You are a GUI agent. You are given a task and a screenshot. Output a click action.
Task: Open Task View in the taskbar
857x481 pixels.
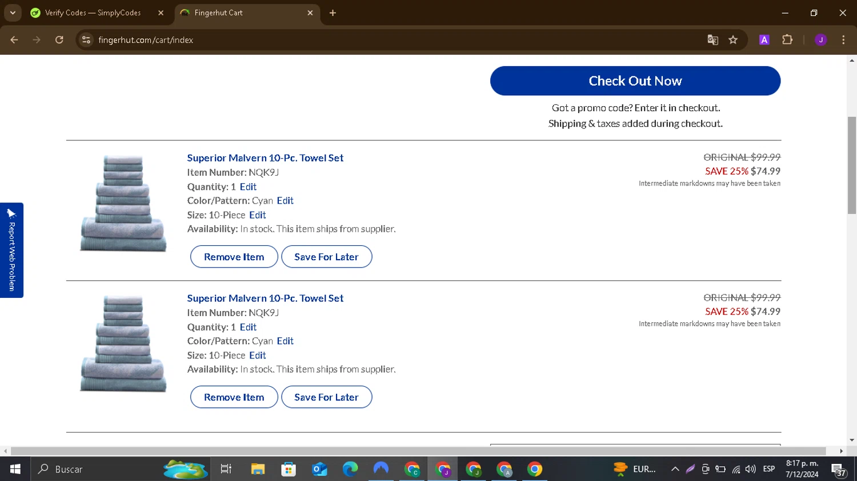pyautogui.click(x=226, y=469)
